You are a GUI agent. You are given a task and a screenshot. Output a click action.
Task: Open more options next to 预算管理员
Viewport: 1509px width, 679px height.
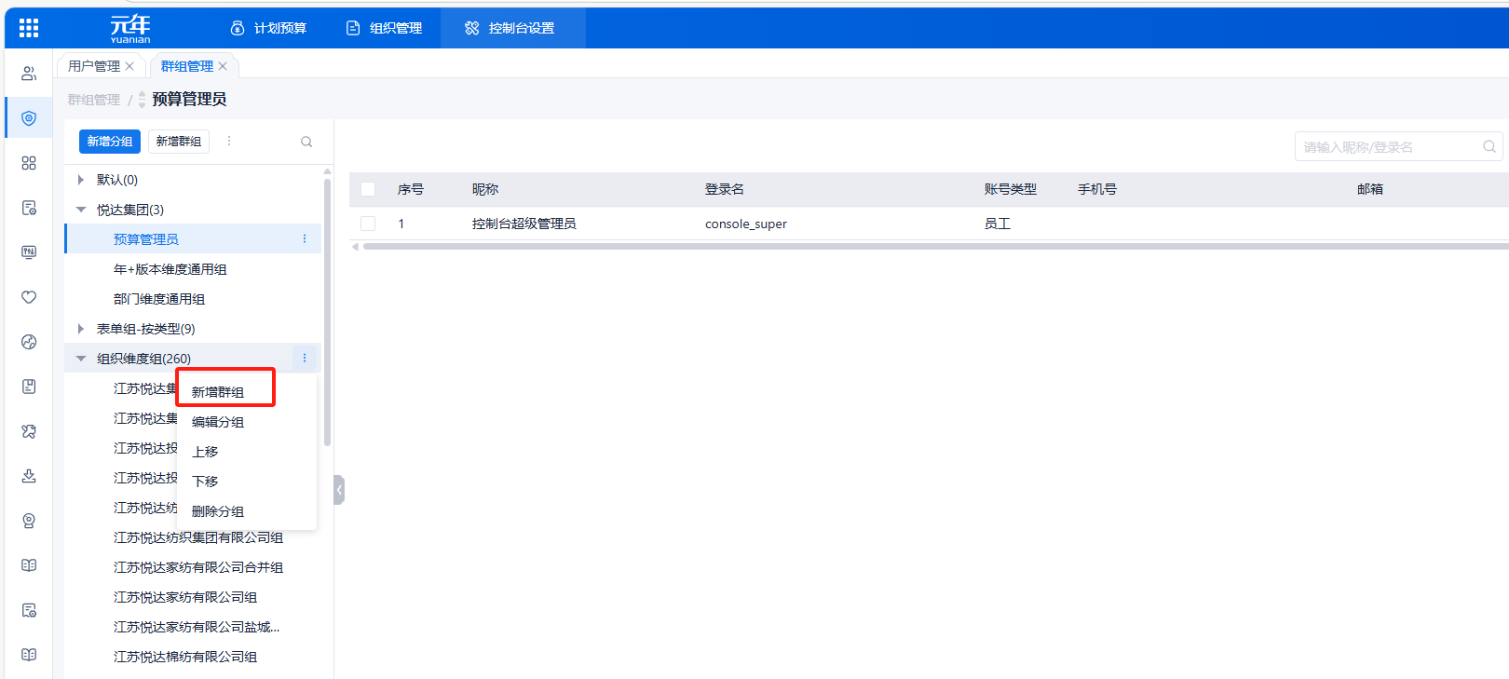click(305, 239)
